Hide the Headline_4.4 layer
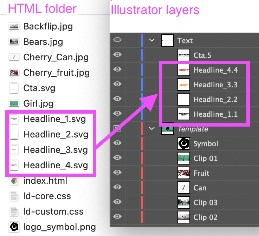The width and height of the screenshot is (259, 236). (117, 69)
